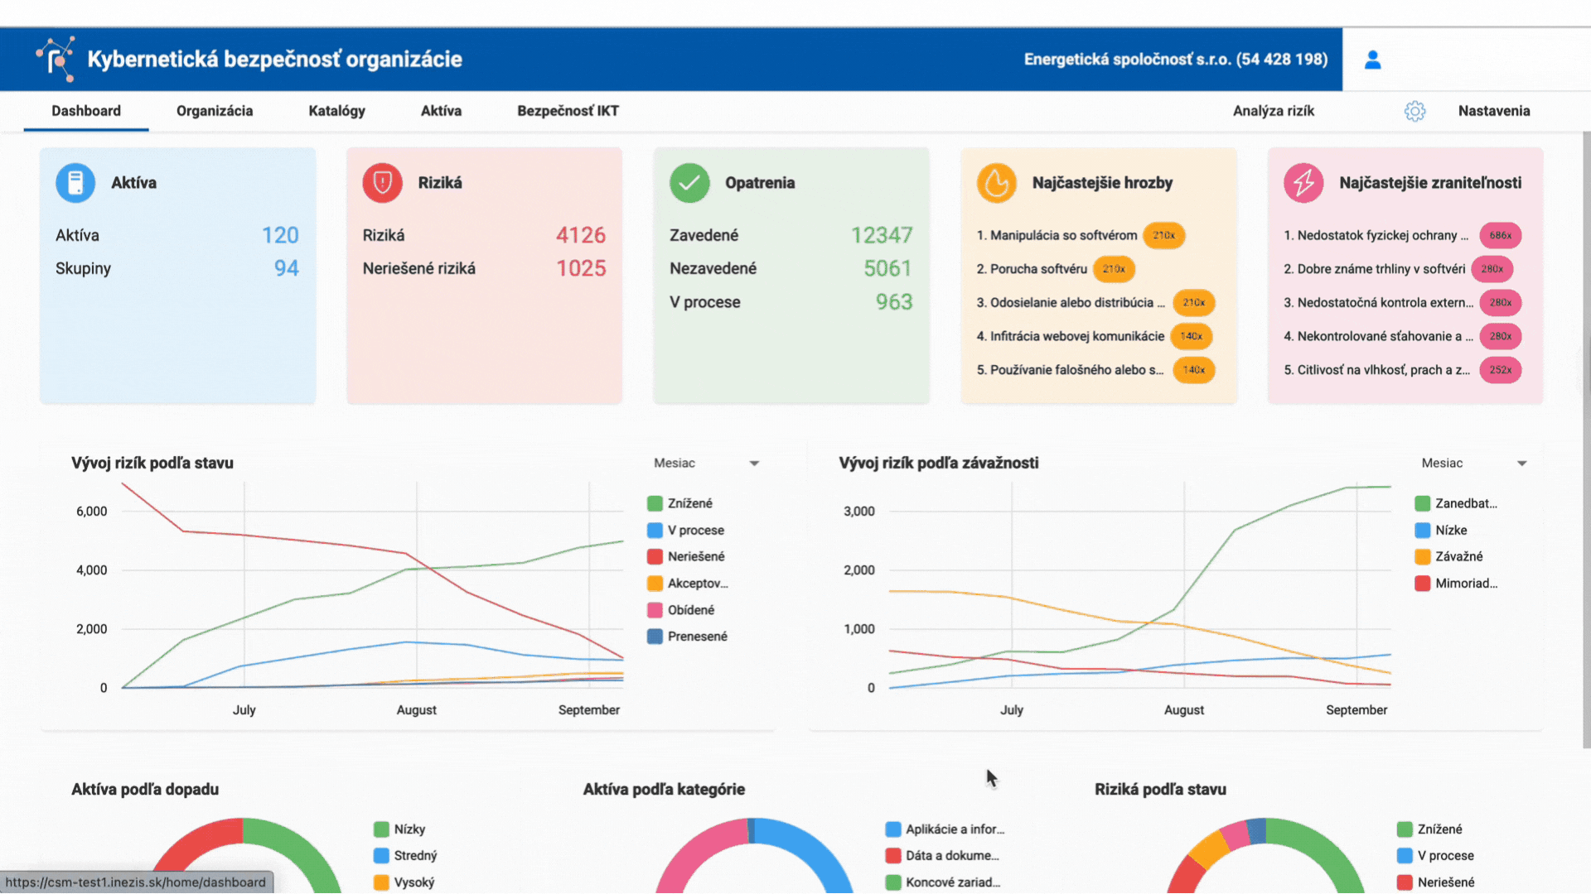Click the orange flame threats icon
This screenshot has height=894, width=1591.
pos(996,183)
